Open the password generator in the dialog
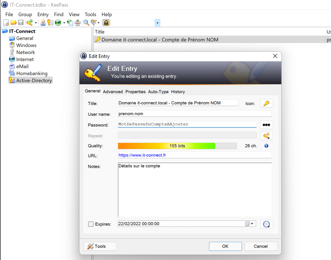 pos(266,135)
